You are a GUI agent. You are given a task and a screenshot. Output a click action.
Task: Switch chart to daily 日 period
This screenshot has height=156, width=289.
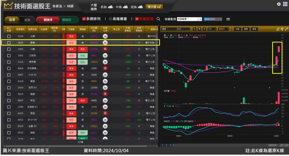click(195, 29)
